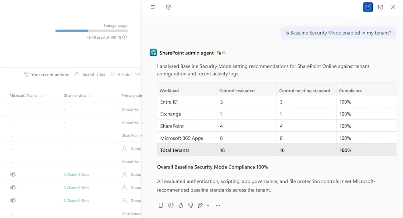Click the user's Baseline Security Mode question bubble
Screen dimensions: 403x218
338,33
